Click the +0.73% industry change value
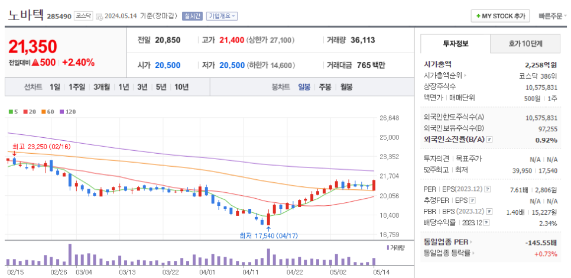The width and height of the screenshot is (571, 278). pos(546,254)
